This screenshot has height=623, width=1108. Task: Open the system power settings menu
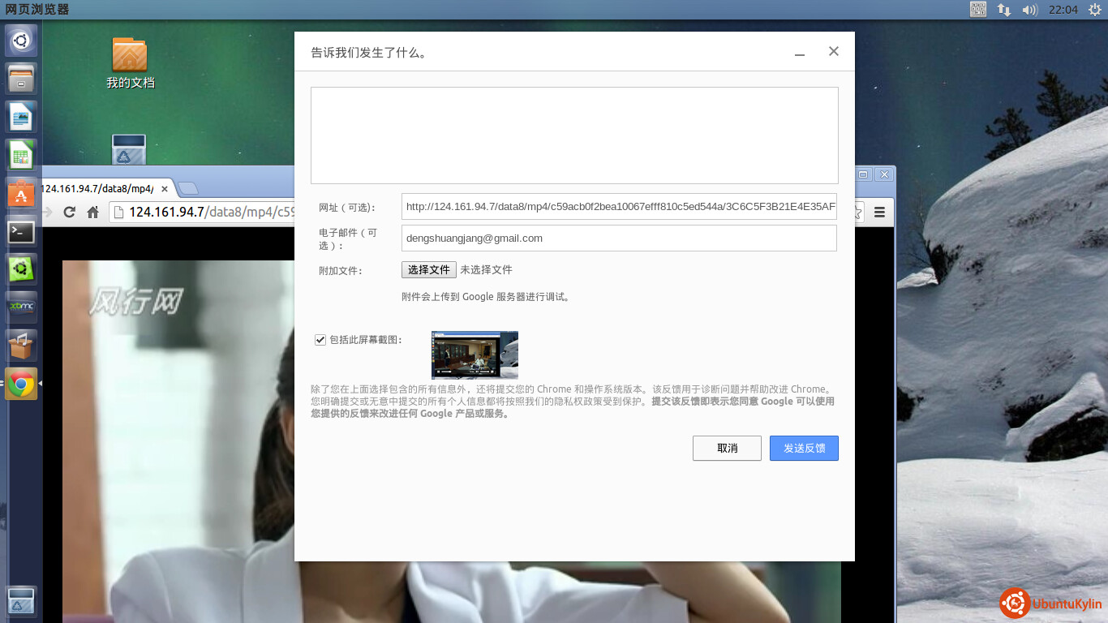(x=1094, y=10)
